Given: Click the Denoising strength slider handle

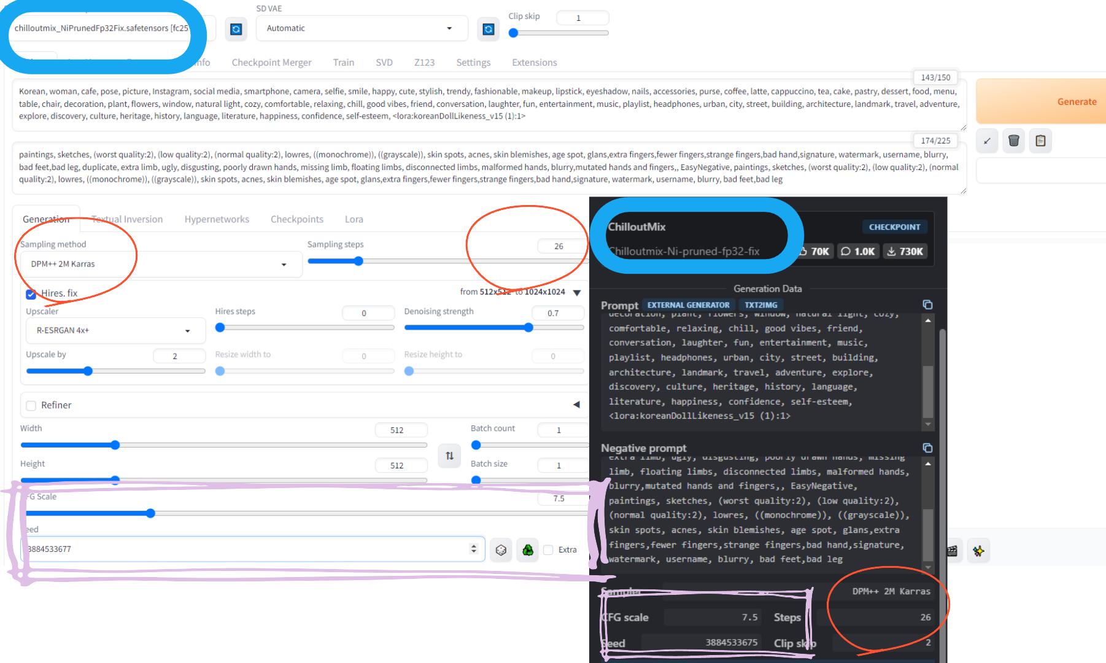Looking at the screenshot, I should (x=528, y=328).
